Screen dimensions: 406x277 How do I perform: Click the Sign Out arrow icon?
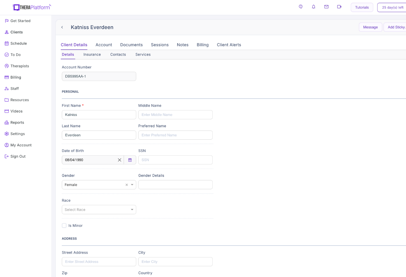(x=7, y=156)
